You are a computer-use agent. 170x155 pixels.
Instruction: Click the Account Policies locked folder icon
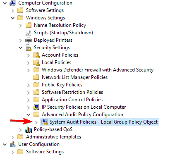tap(36, 55)
